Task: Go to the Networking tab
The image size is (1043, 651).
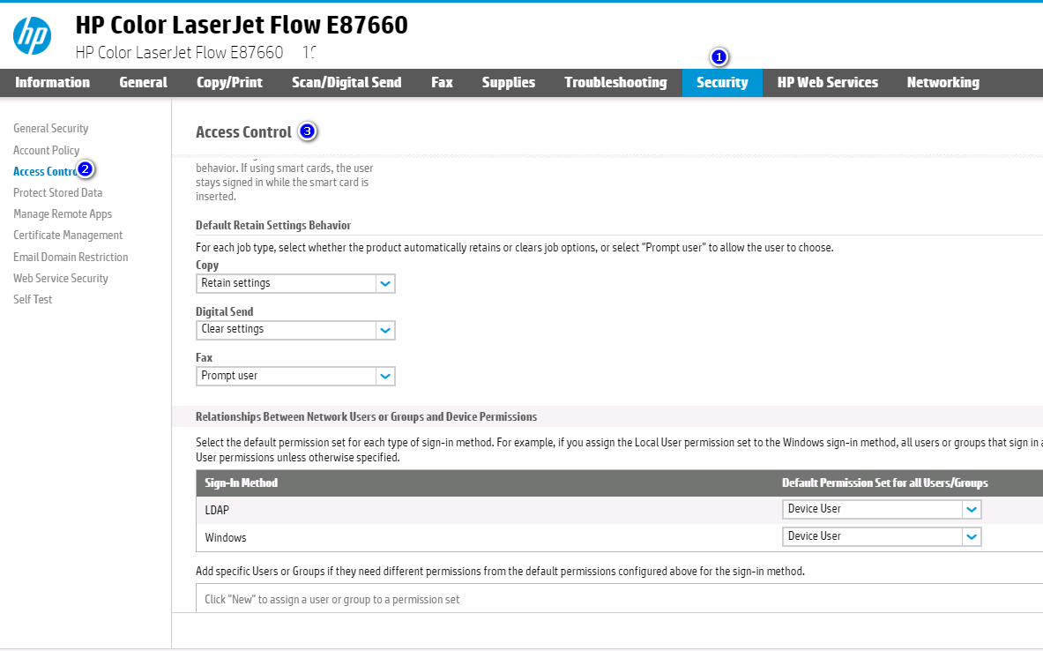Action: 942,82
